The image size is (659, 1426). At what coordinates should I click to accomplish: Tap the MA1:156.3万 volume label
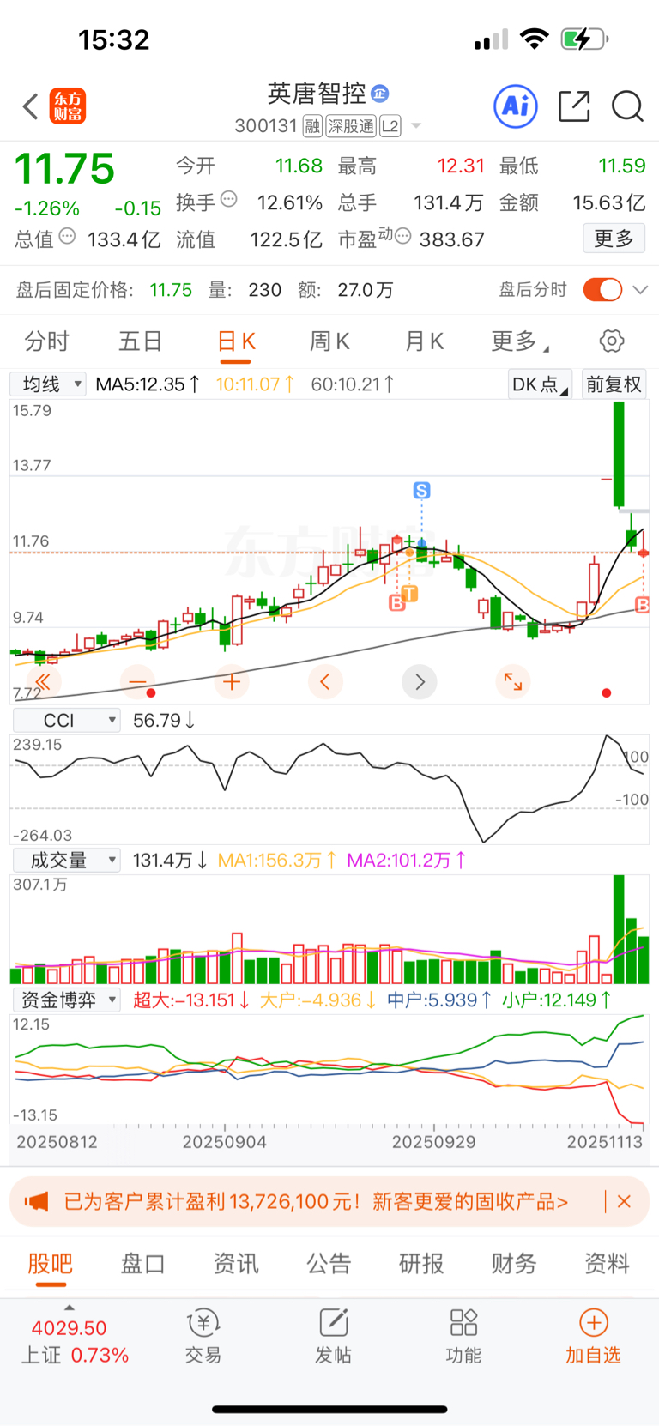[276, 860]
